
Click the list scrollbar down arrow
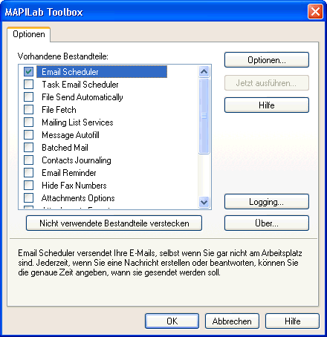coord(204,202)
